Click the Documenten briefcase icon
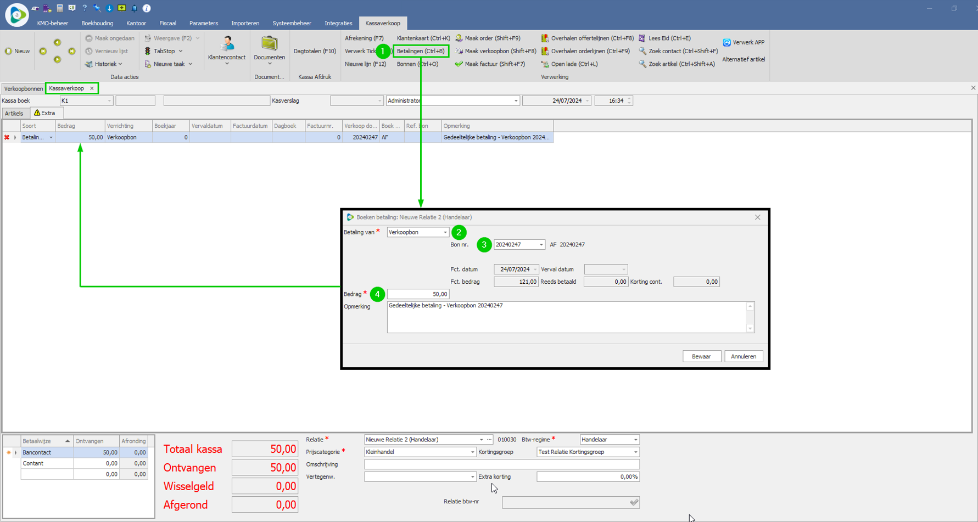The image size is (978, 522). pyautogui.click(x=269, y=43)
